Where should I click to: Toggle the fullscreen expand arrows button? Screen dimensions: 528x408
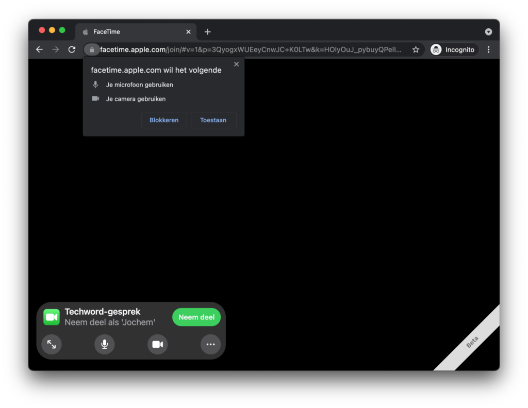click(52, 344)
